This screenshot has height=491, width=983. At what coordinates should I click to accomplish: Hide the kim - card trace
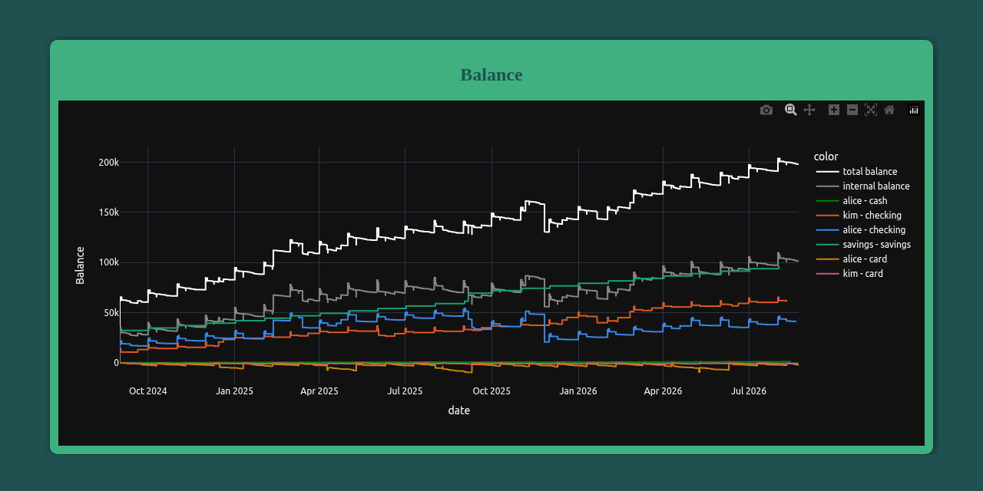864,274
